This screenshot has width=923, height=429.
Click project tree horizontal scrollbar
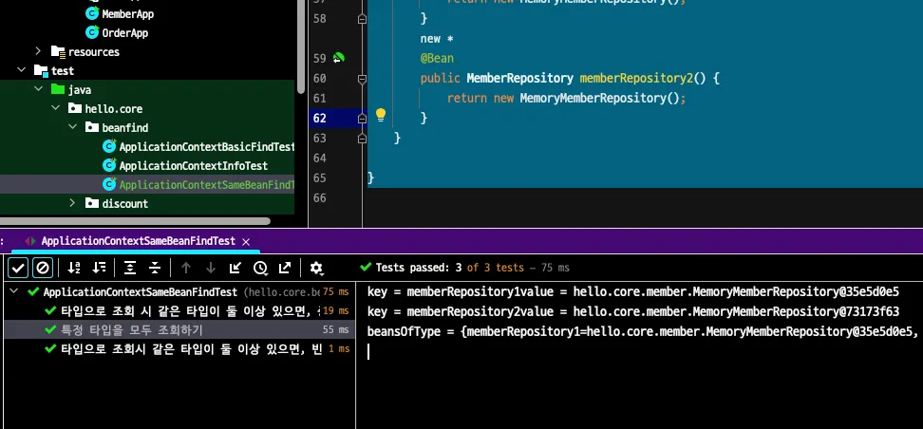tap(135, 221)
